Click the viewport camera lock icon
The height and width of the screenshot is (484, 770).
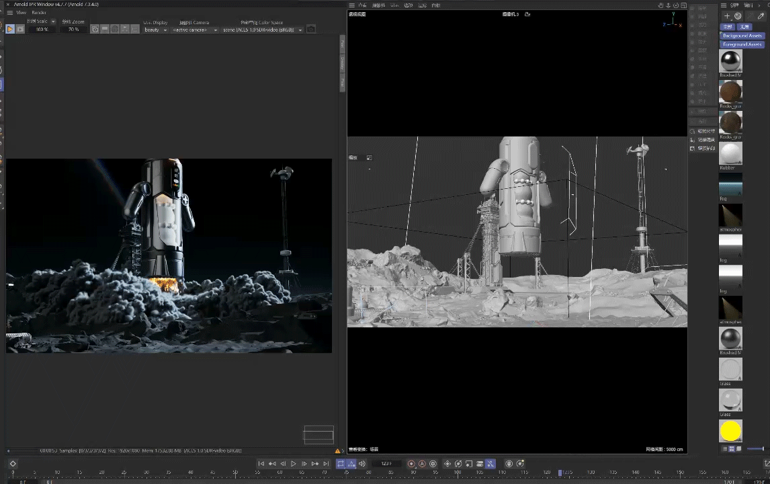(527, 14)
